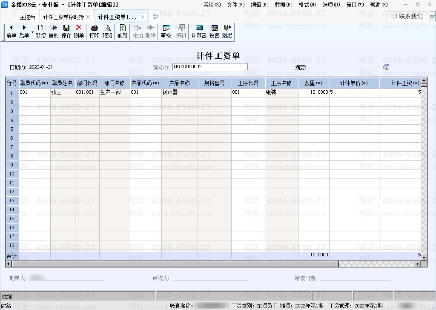This screenshot has width=436, height=310.
Task: Select the 工序代码 column header
Action: [248, 83]
